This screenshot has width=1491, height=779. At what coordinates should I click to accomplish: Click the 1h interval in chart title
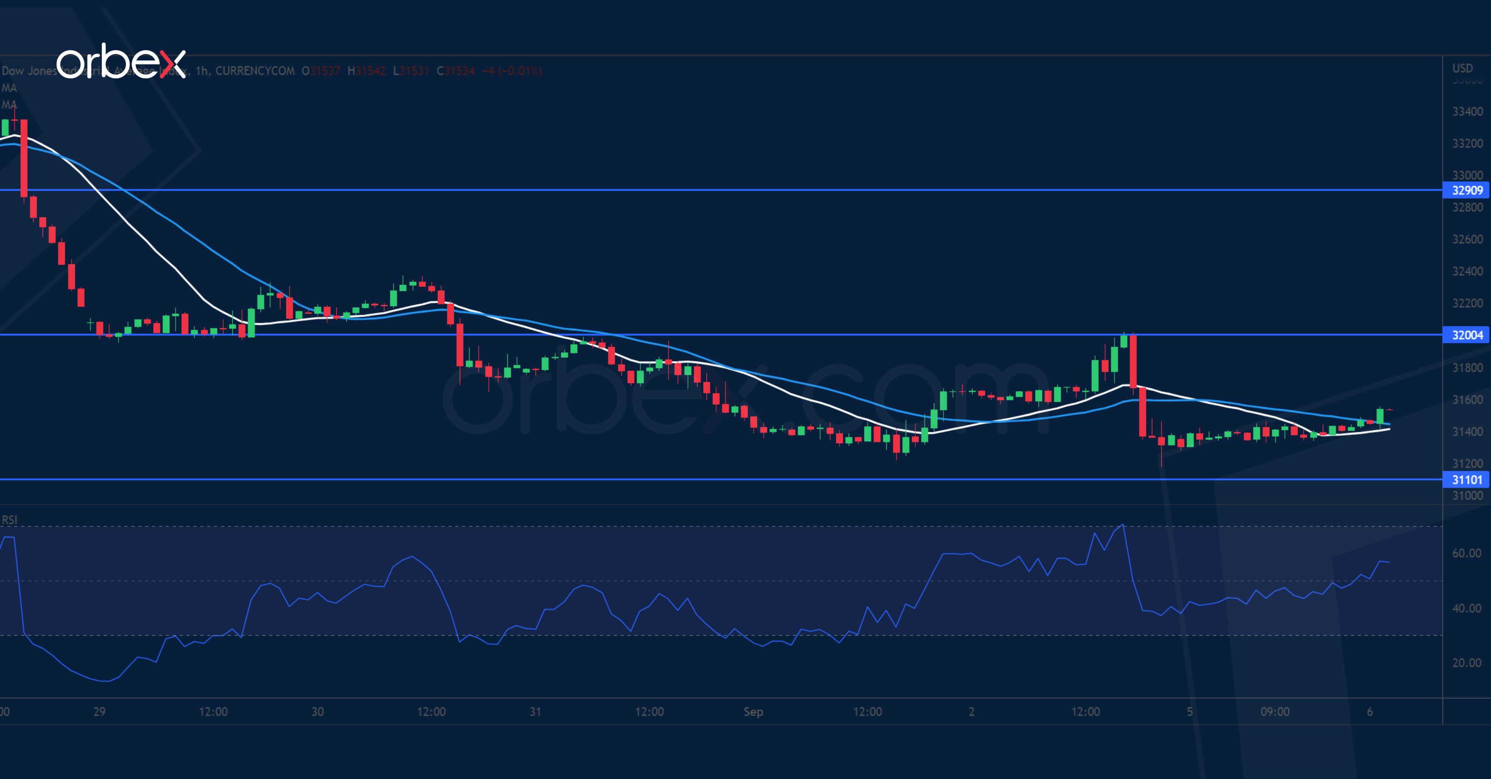point(201,71)
